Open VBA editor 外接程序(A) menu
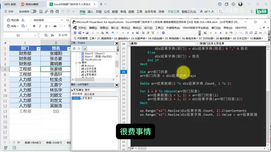Image resolution: width=271 pixels, height=152 pixels. pos(173,28)
